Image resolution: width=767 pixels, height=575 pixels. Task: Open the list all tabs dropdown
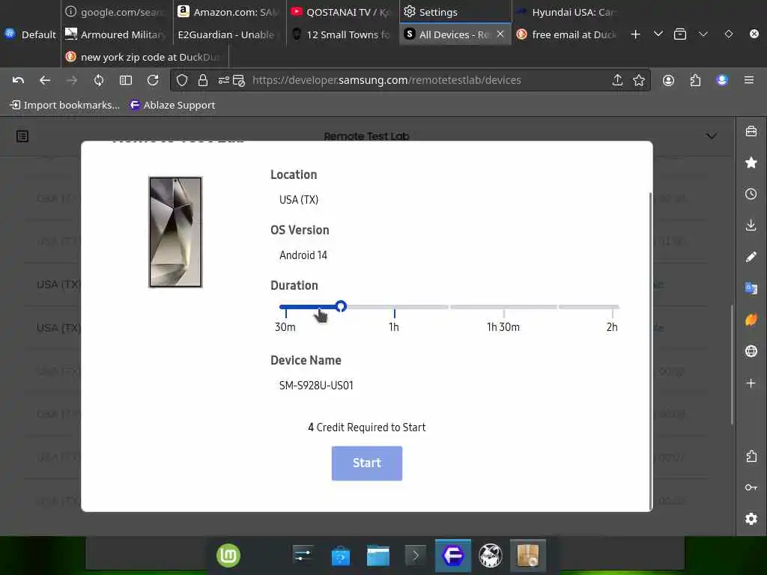pos(658,34)
